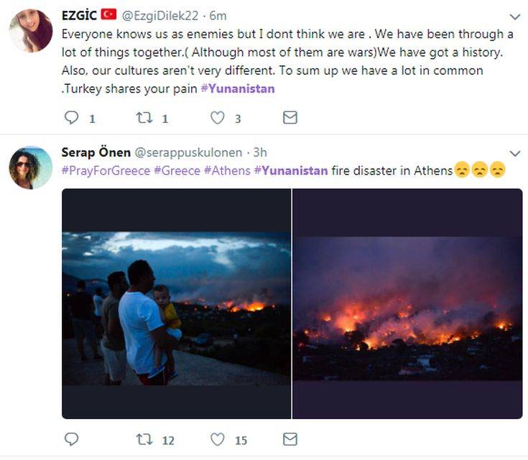Like EZGİC's tweet with heart icon

(x=217, y=118)
